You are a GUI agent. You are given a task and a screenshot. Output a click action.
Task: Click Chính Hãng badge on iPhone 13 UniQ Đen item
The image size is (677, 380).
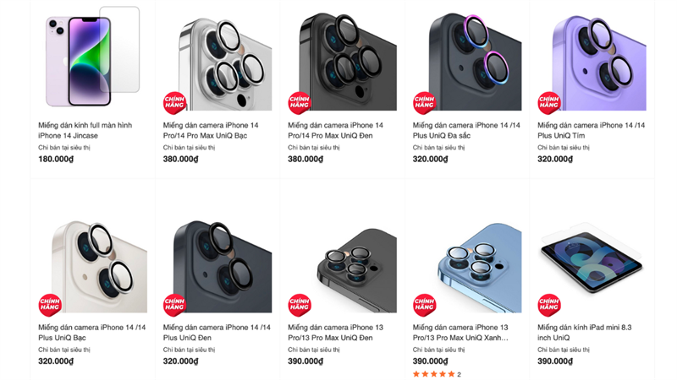(x=300, y=305)
